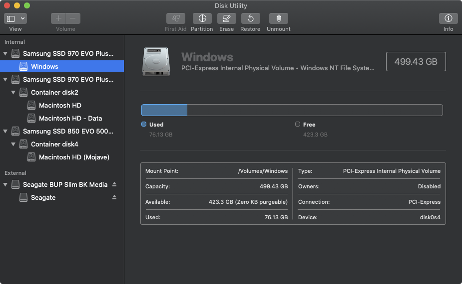Click the green window zoom button

click(27, 5)
